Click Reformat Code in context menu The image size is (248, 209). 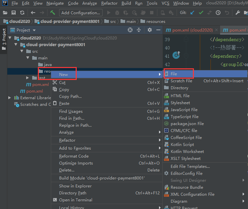click(x=107, y=156)
